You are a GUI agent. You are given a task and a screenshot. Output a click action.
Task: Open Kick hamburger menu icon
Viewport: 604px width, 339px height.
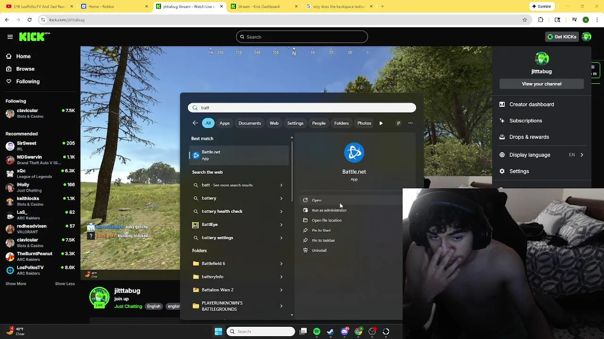pyautogui.click(x=10, y=37)
